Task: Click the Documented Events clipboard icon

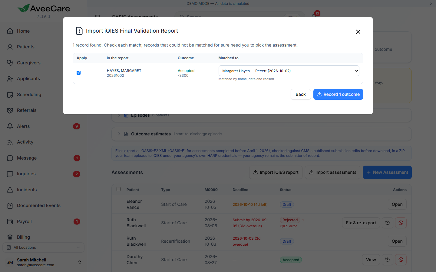Action: click(x=10, y=206)
